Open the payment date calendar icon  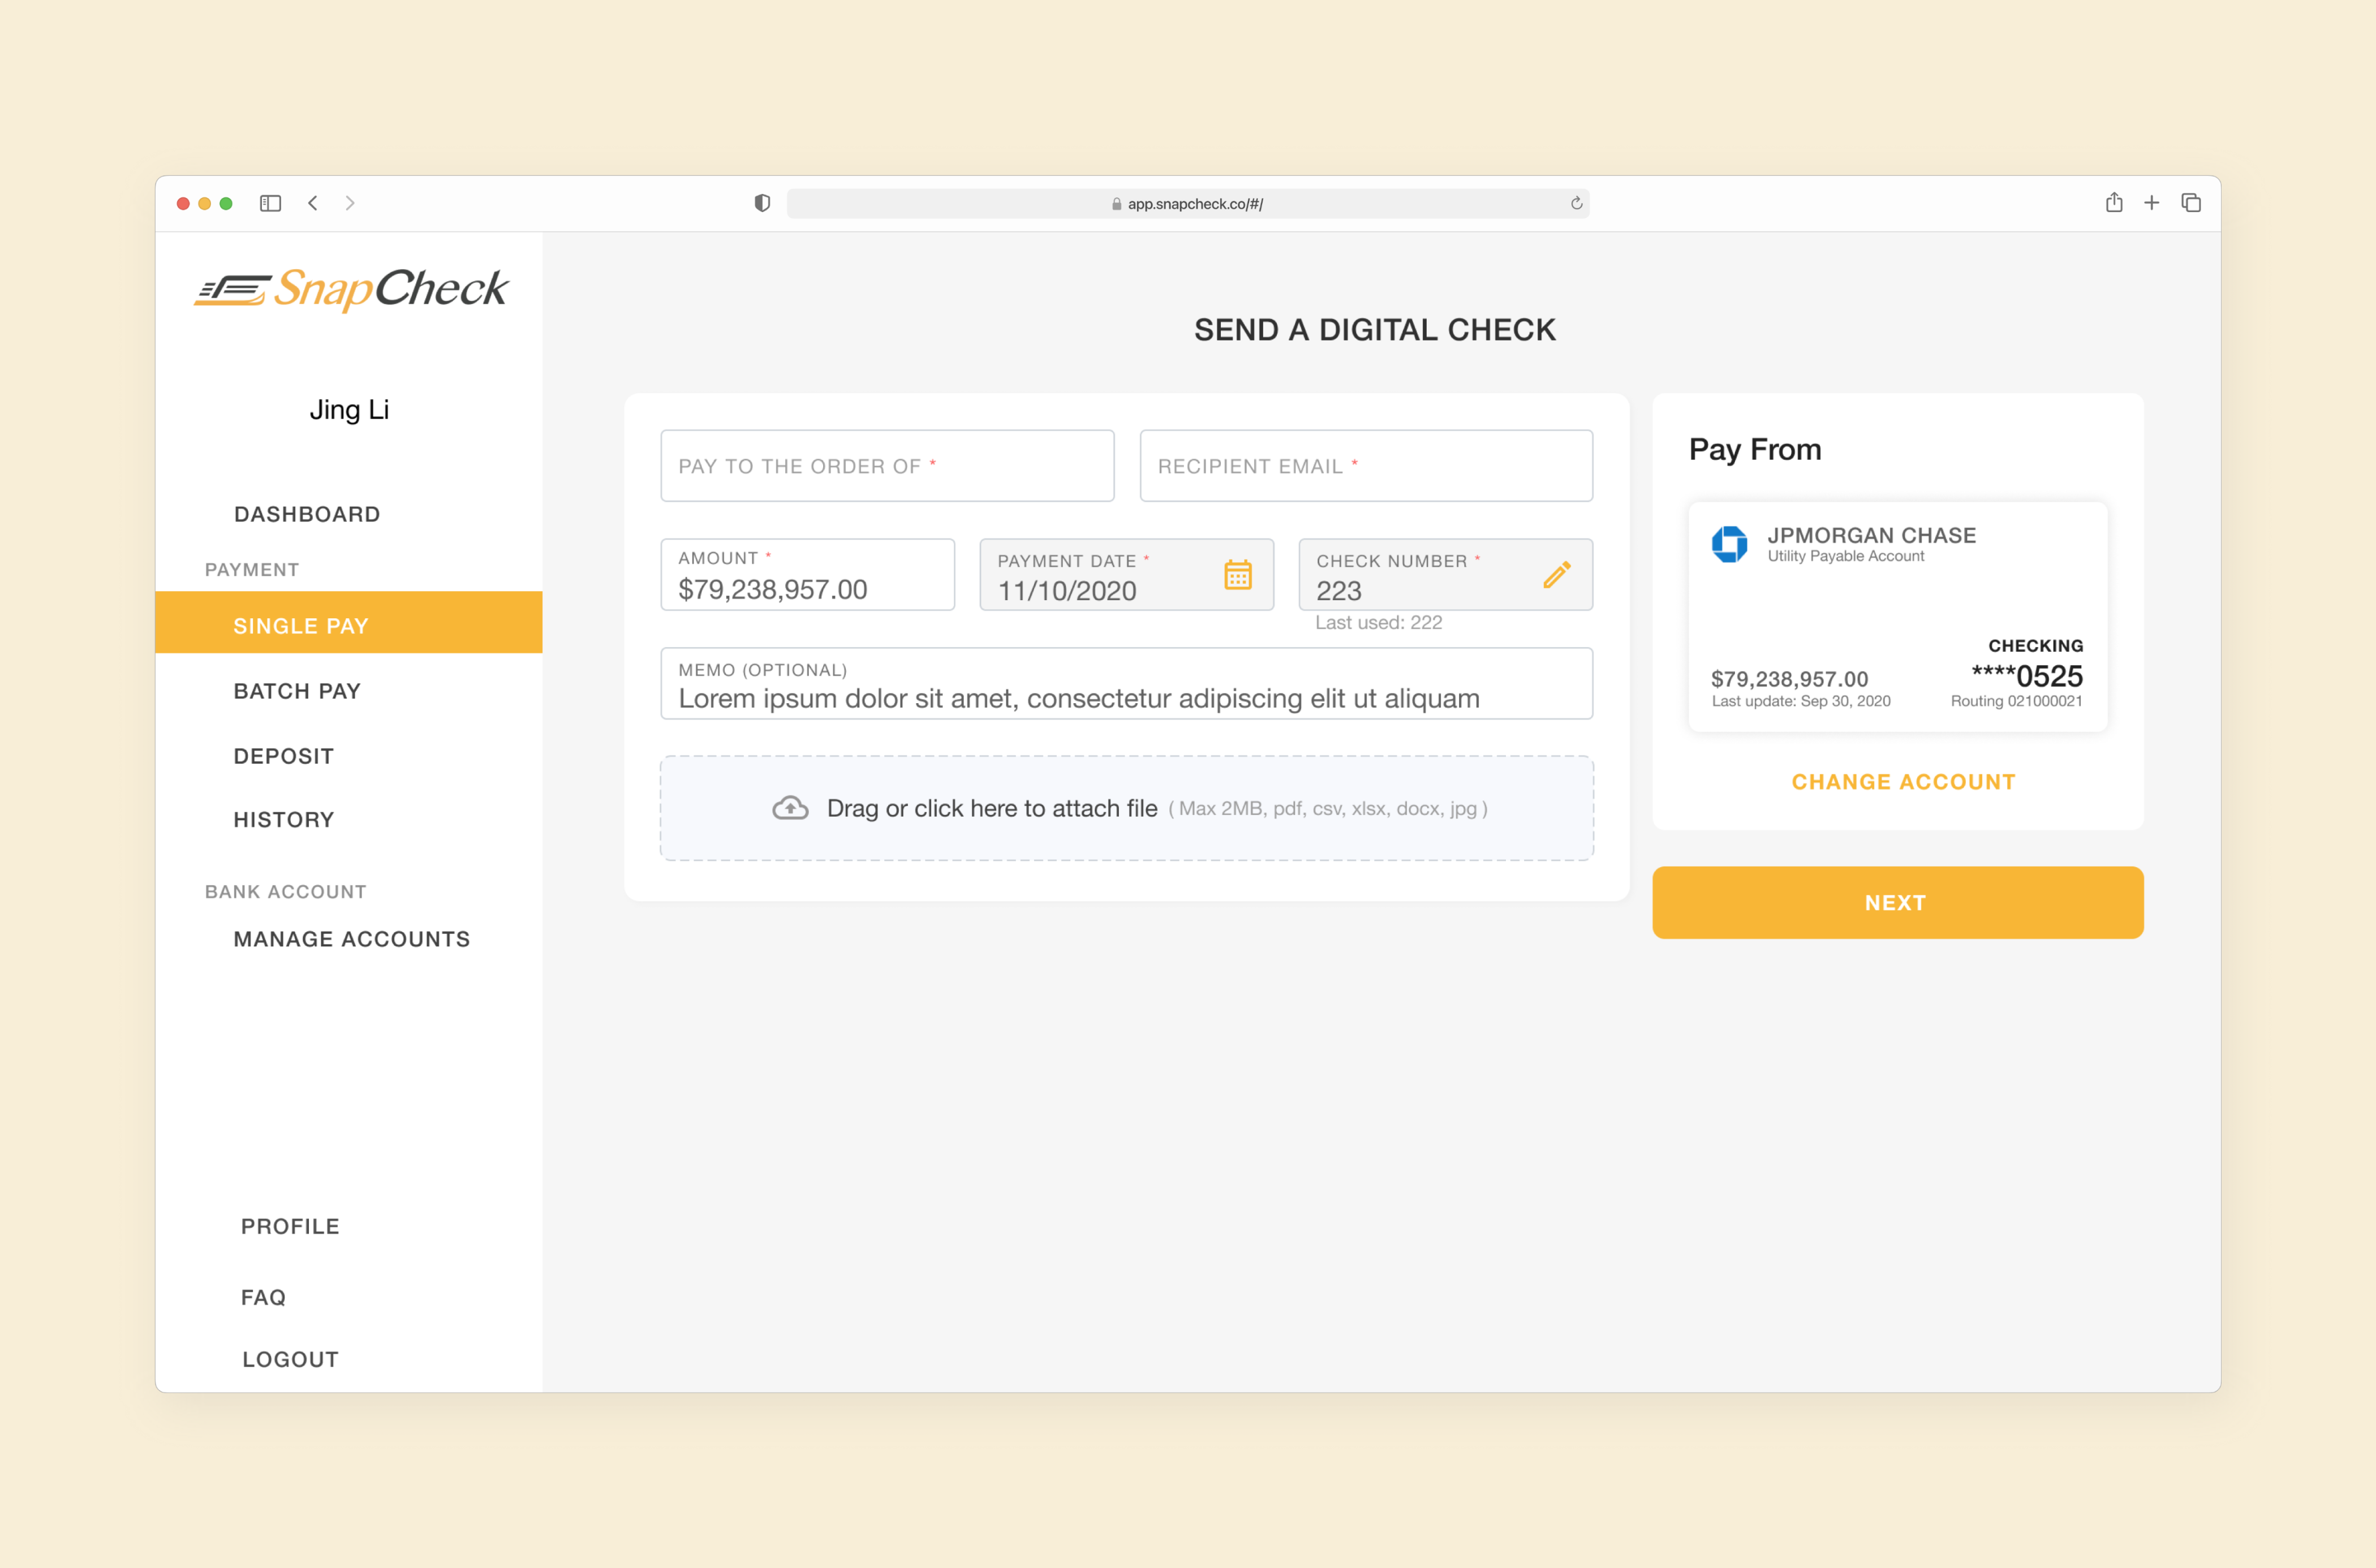click(x=1238, y=575)
